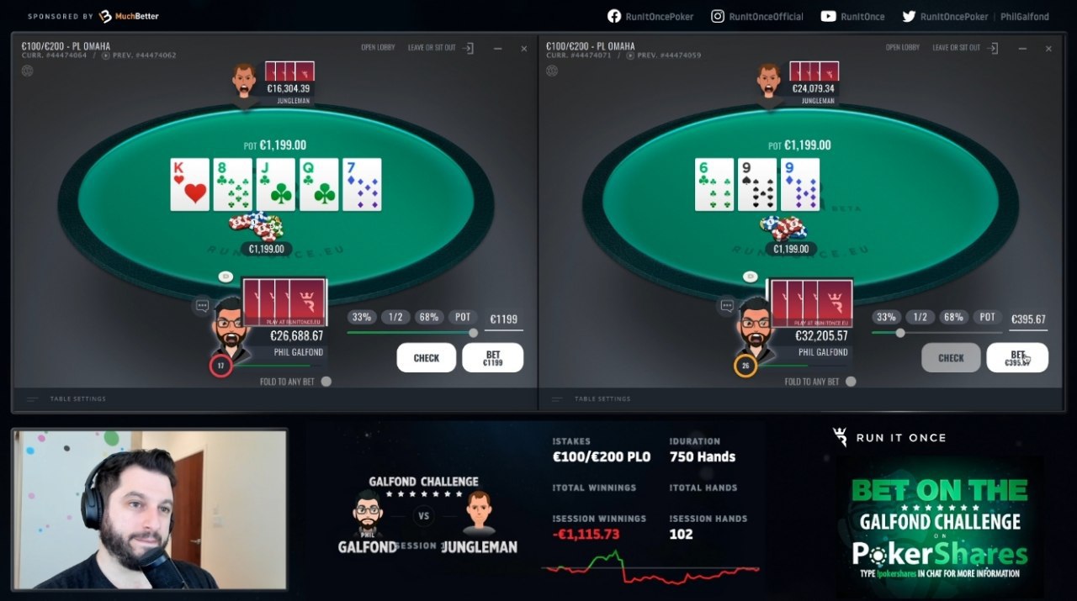1077x601 pixels.
Task: Click the Leave or Sit Out icon, right table
Action: click(993, 48)
